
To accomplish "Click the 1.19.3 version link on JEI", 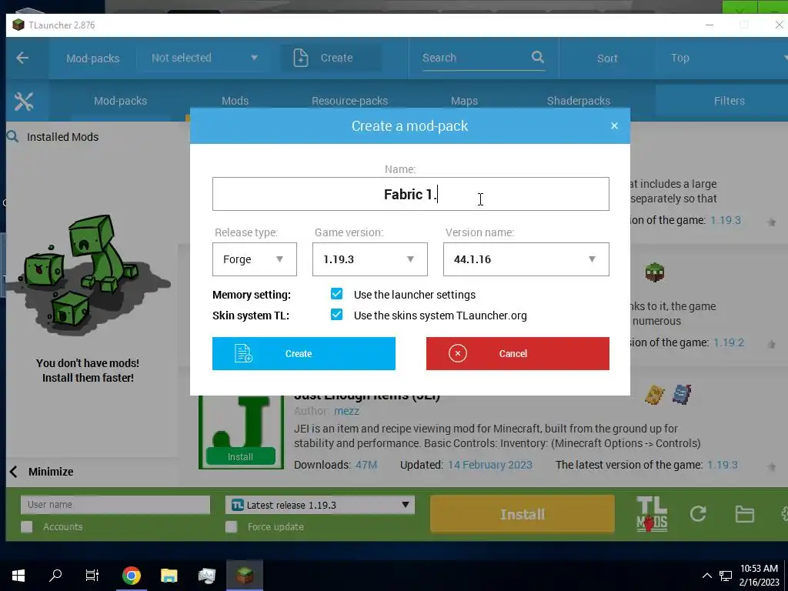I will 722,465.
